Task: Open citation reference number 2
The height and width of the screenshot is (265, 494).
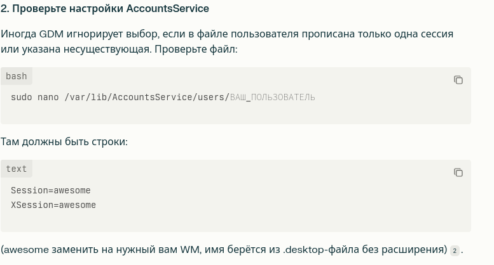Action: [455, 251]
